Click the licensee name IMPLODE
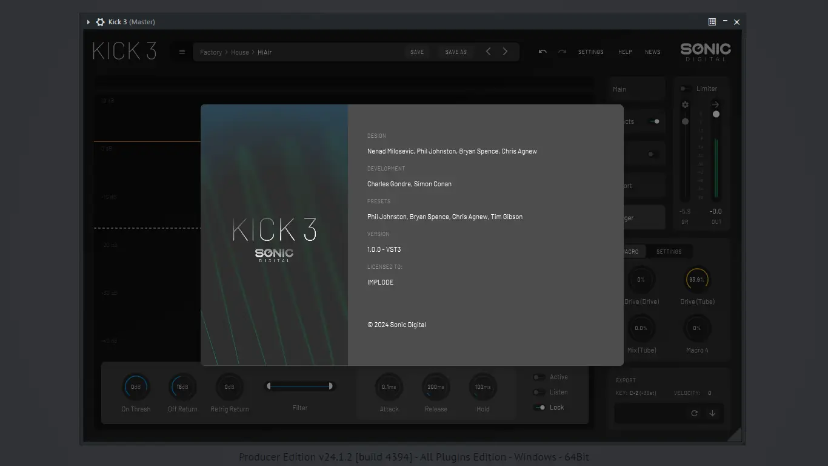The image size is (828, 466). (380, 282)
